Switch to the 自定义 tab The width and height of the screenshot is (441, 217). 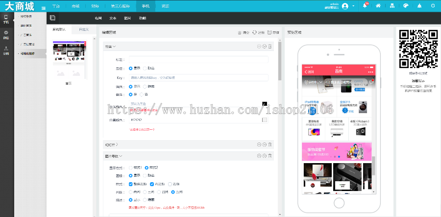tap(84, 29)
